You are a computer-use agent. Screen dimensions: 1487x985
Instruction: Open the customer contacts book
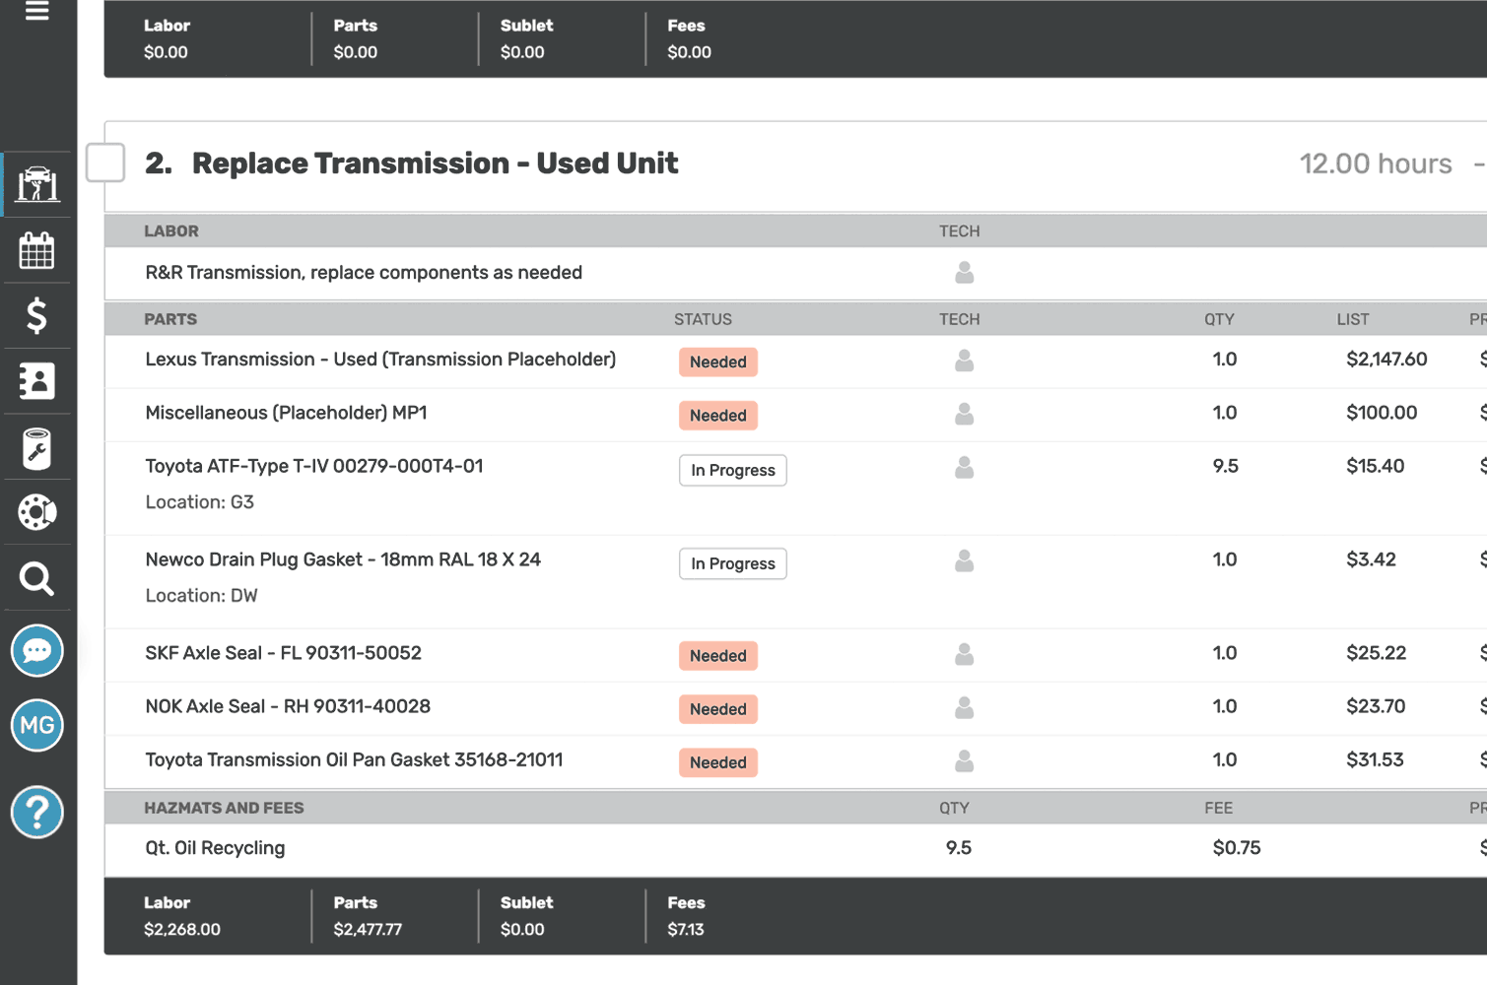[x=36, y=381]
